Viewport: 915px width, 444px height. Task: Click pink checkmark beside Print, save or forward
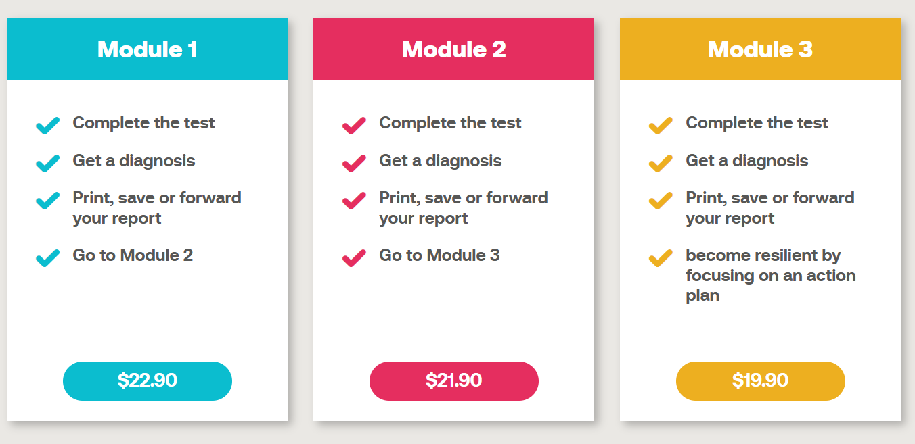tap(354, 200)
